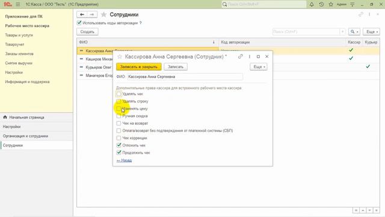Viewport: 385px width, 217px height.
Task: Click the home icon of Начальная страница
Action: click(x=5, y=117)
